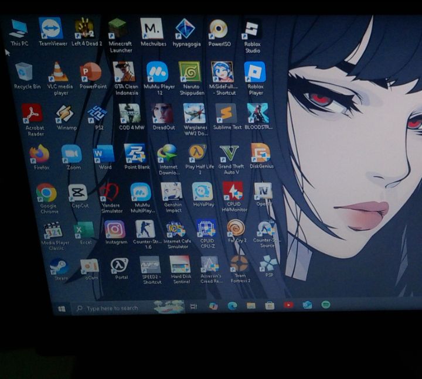Open CPUID HWMonitor shortcut

pos(234,197)
